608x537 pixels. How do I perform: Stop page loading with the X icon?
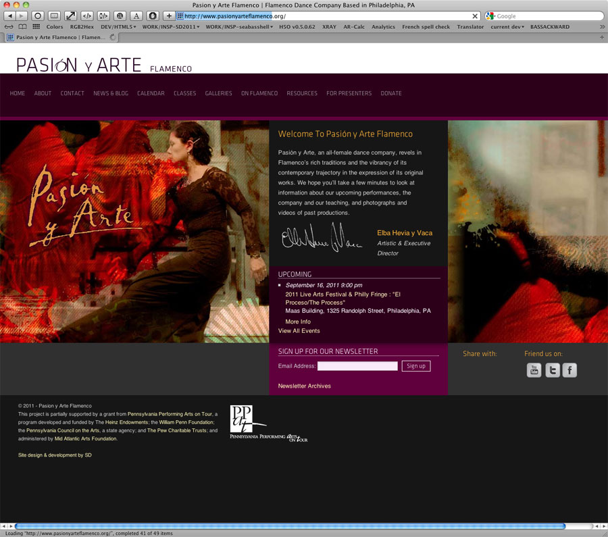click(475, 16)
